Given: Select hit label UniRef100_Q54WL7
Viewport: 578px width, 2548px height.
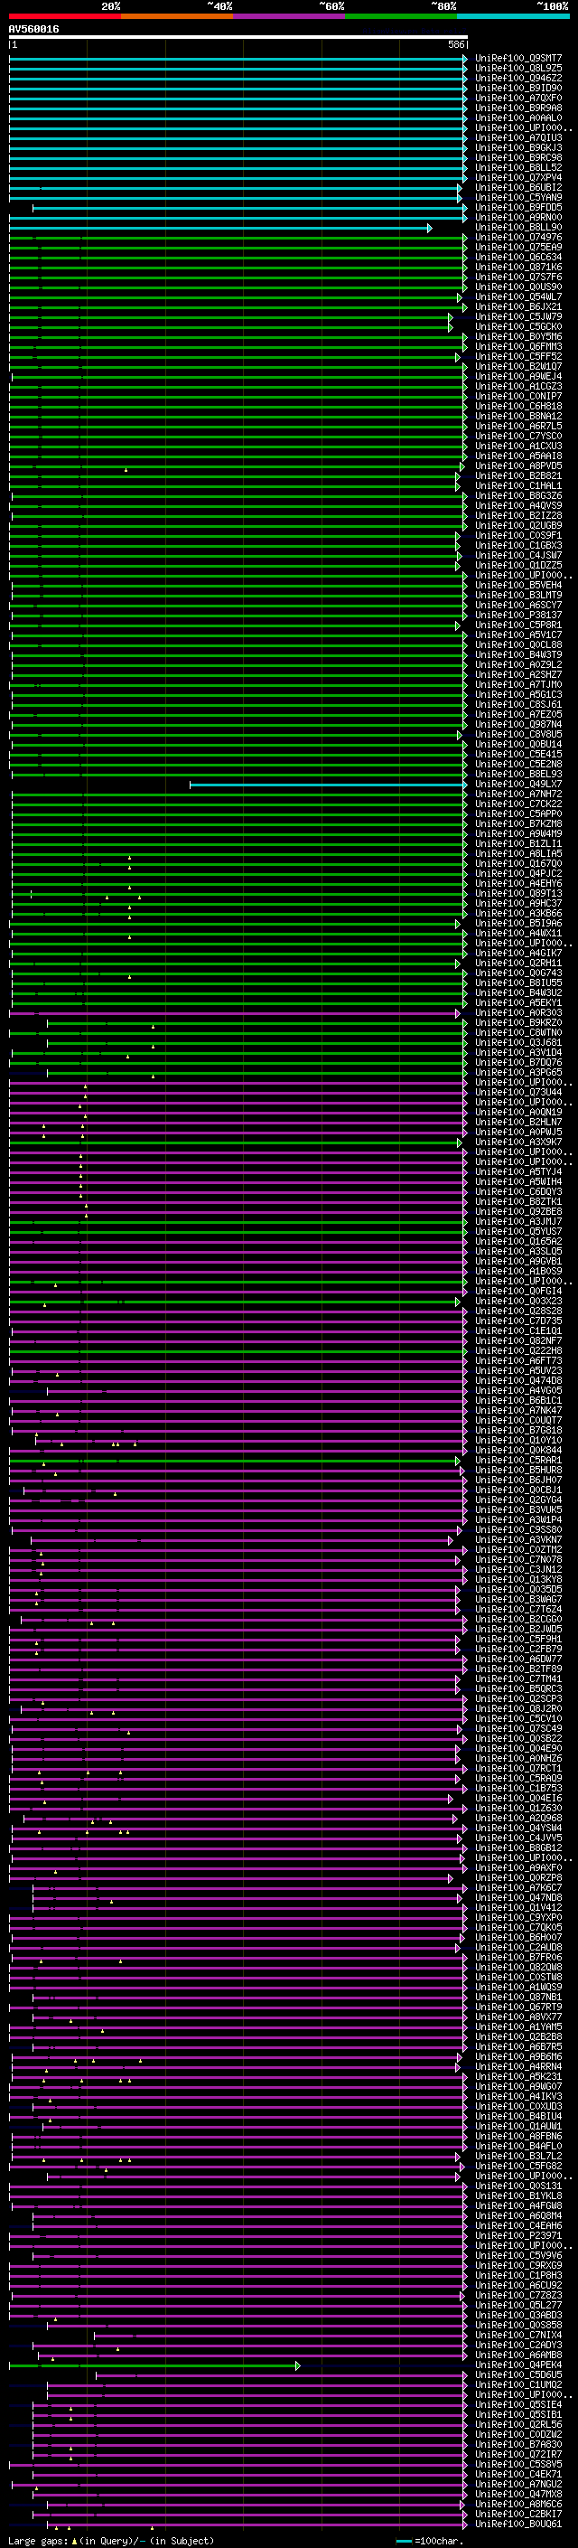Looking at the screenshot, I should (x=518, y=296).
